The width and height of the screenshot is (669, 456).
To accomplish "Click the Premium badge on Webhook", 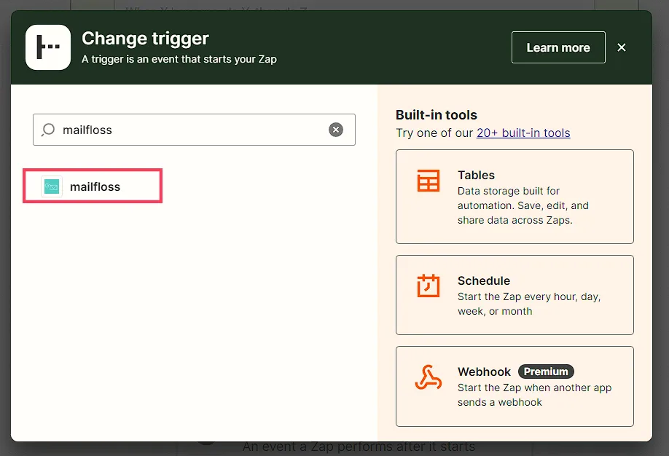I will [x=546, y=372].
